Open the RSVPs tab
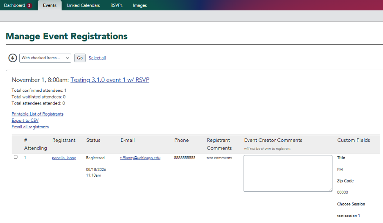 click(117, 5)
